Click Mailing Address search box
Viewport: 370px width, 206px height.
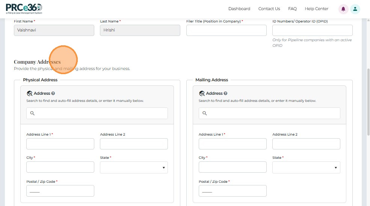click(269, 113)
